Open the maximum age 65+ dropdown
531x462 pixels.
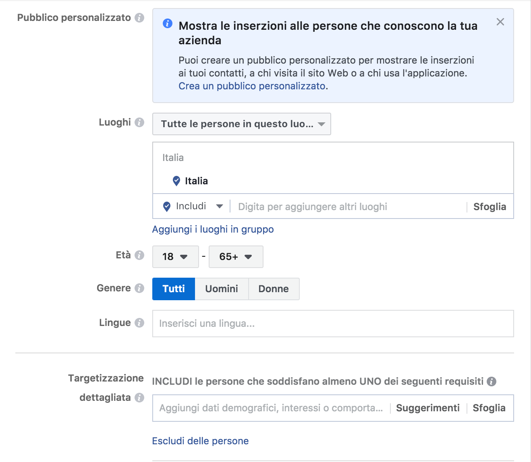tap(236, 257)
